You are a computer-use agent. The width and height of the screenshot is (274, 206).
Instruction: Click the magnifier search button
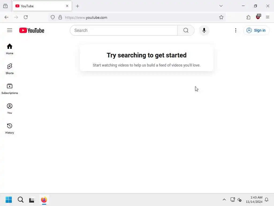[186, 30]
